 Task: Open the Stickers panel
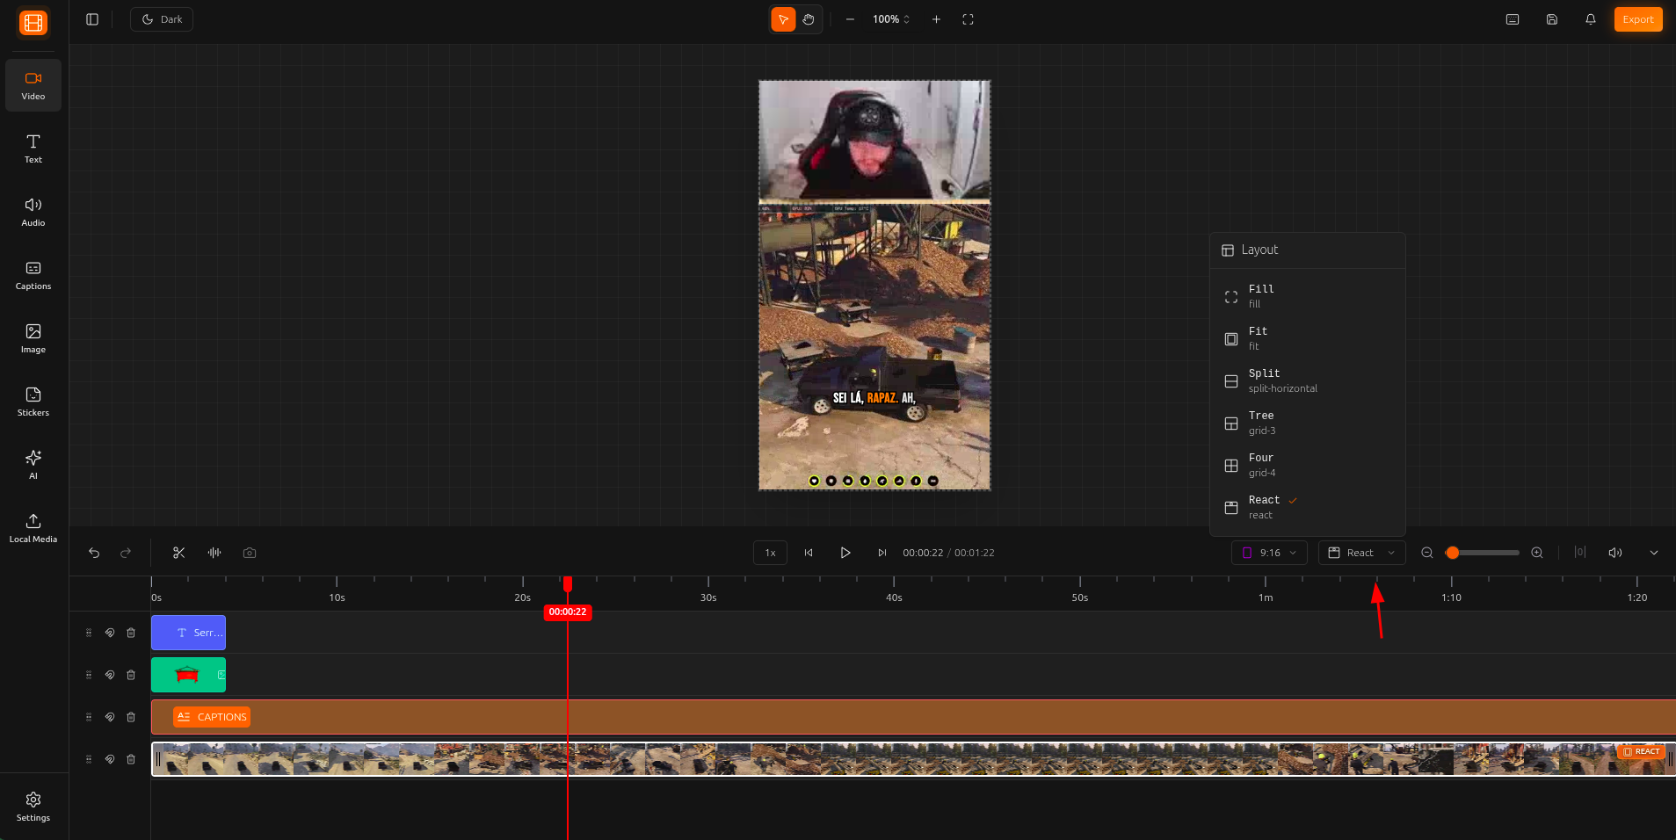tap(33, 402)
